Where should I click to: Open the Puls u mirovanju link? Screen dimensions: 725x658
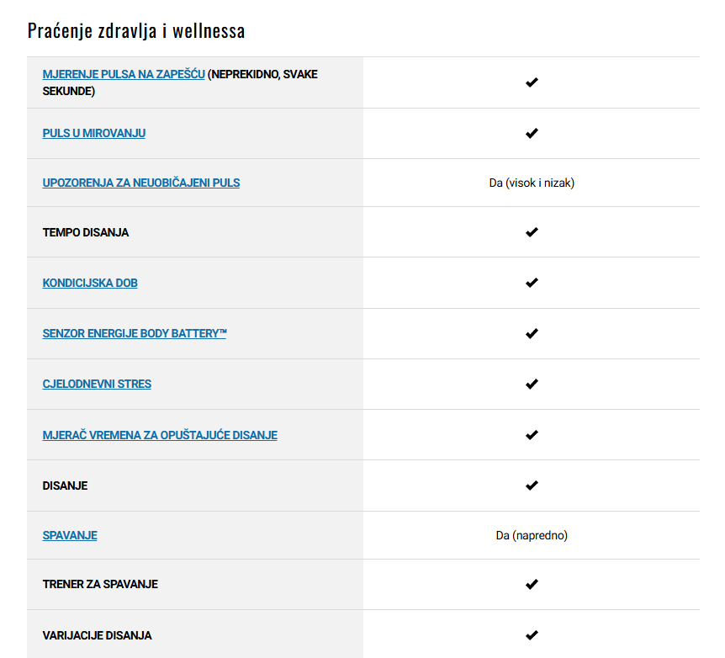(94, 133)
